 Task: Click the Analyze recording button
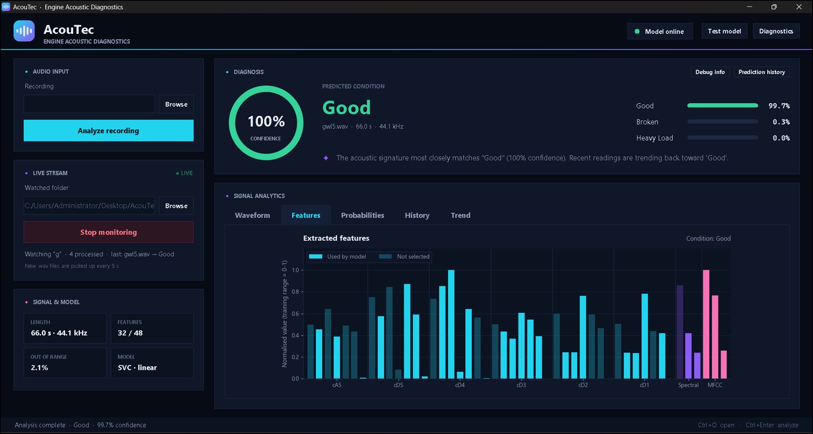[108, 131]
